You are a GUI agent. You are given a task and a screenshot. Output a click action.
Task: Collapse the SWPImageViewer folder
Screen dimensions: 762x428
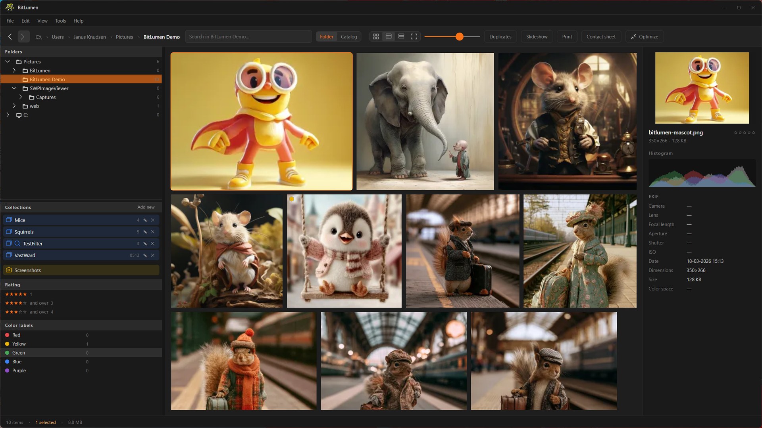(x=14, y=88)
